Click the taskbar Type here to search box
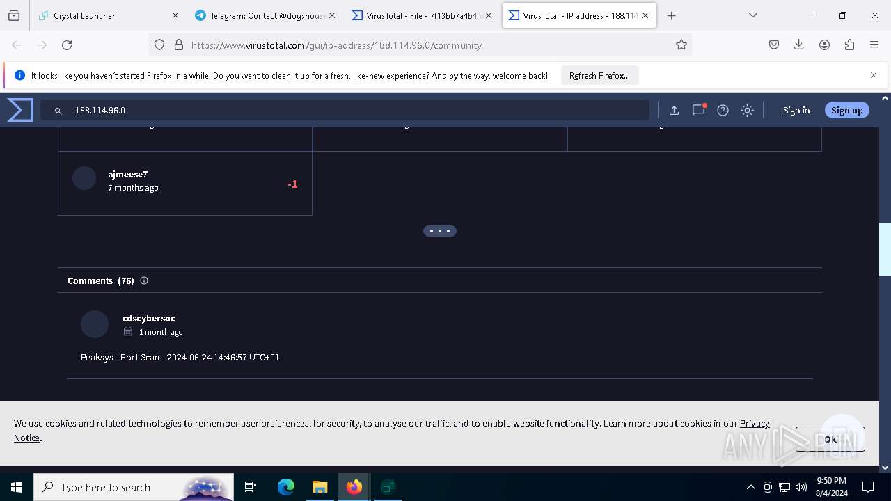This screenshot has width=891, height=501. click(134, 487)
